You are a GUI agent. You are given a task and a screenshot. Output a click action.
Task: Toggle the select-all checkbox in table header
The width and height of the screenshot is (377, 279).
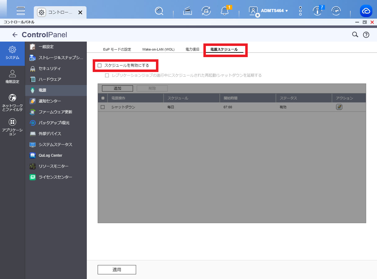103,98
